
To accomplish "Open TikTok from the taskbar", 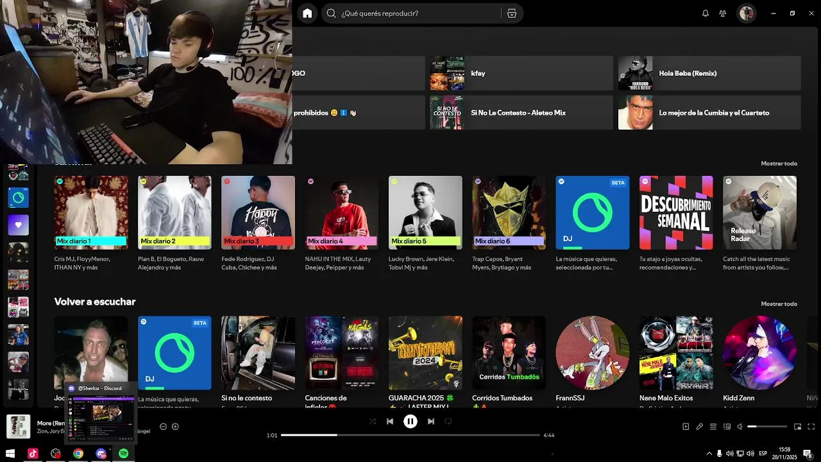I will (x=33, y=454).
